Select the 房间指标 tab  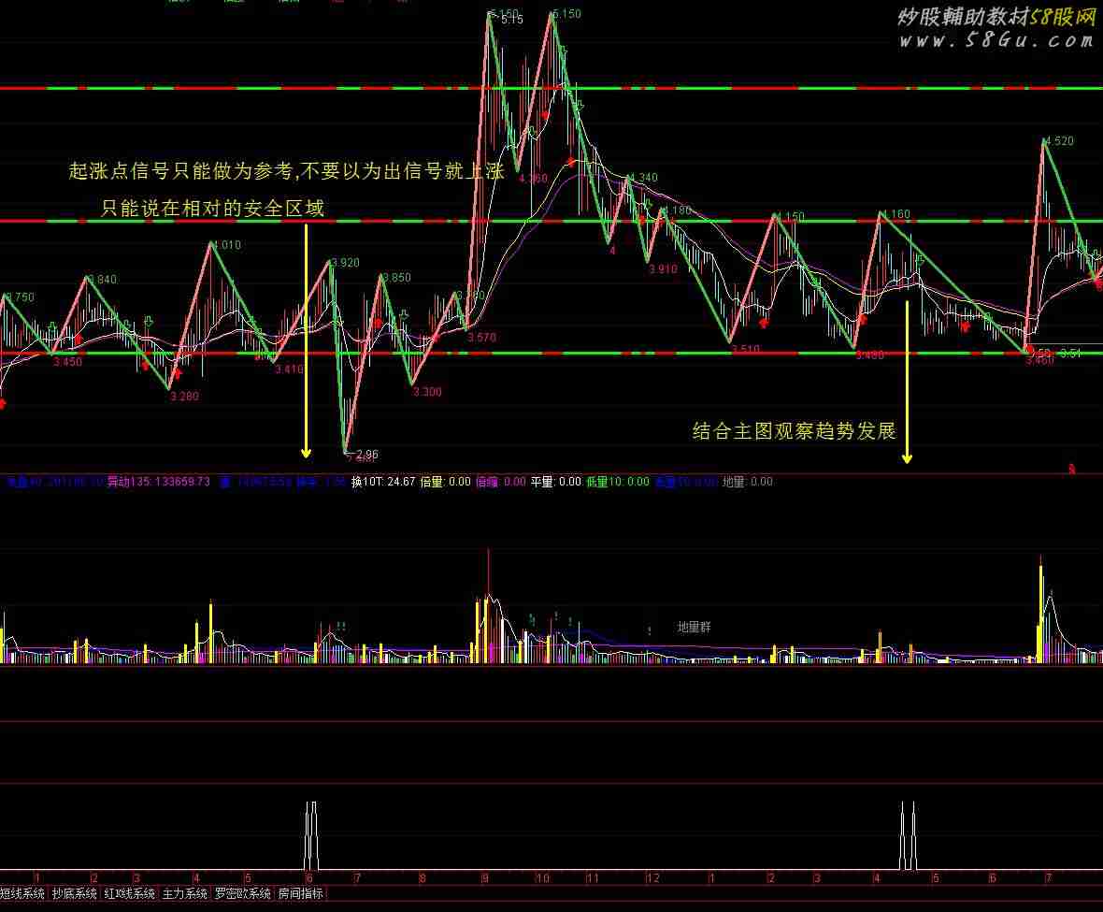coord(300,893)
